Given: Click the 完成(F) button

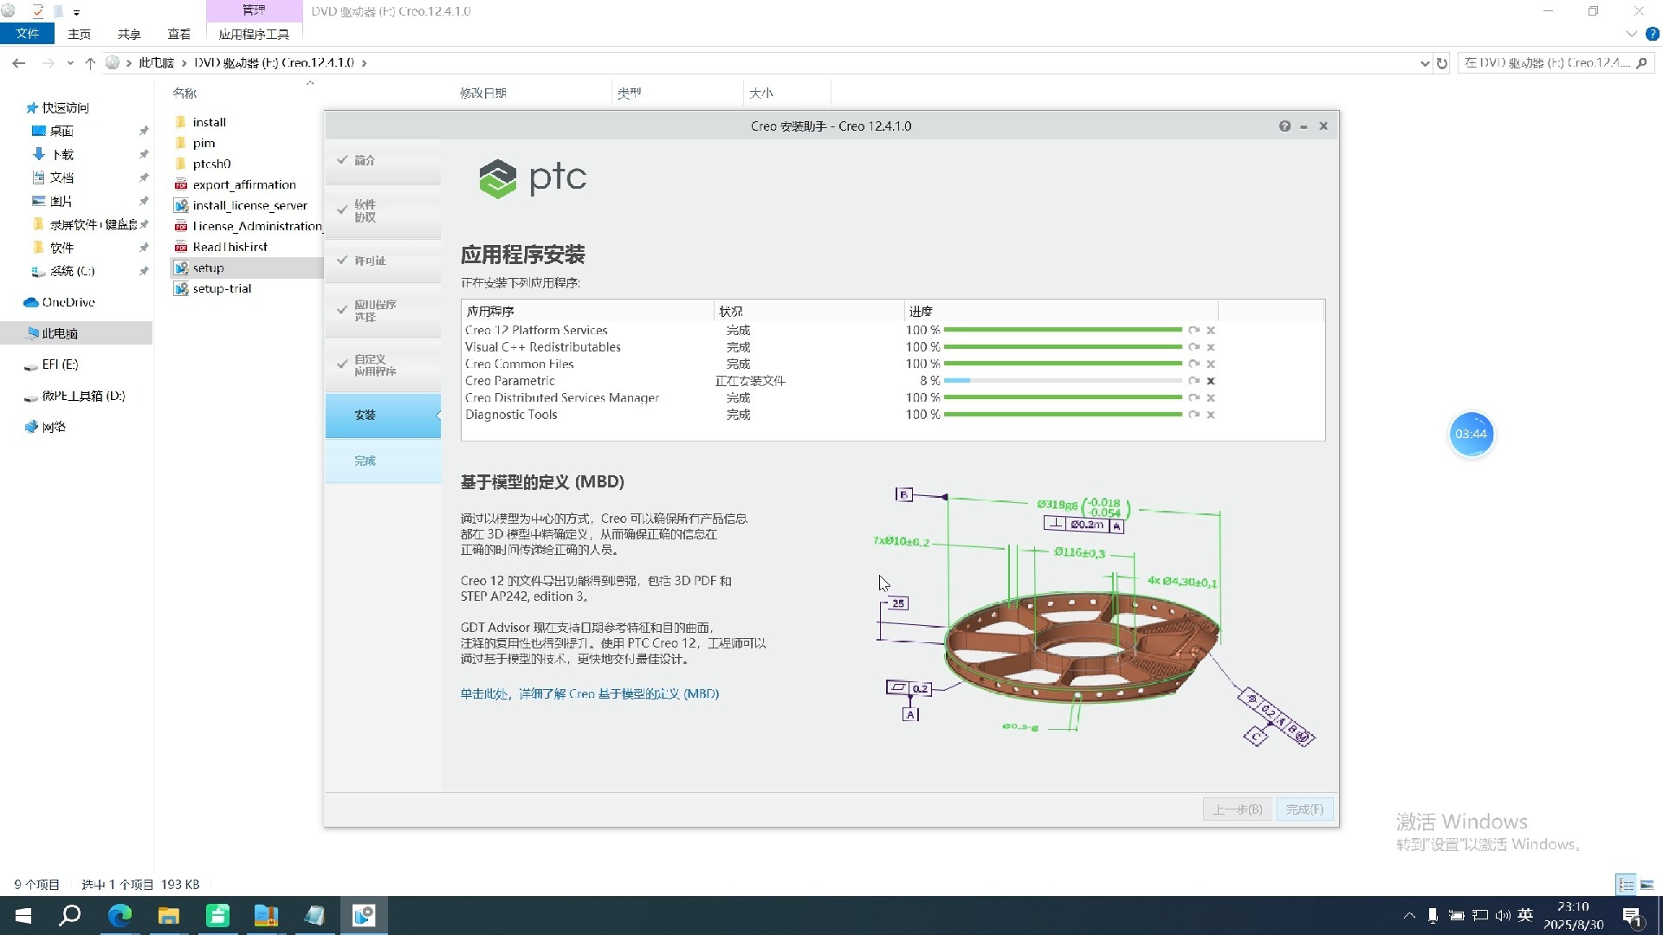Looking at the screenshot, I should pyautogui.click(x=1304, y=809).
